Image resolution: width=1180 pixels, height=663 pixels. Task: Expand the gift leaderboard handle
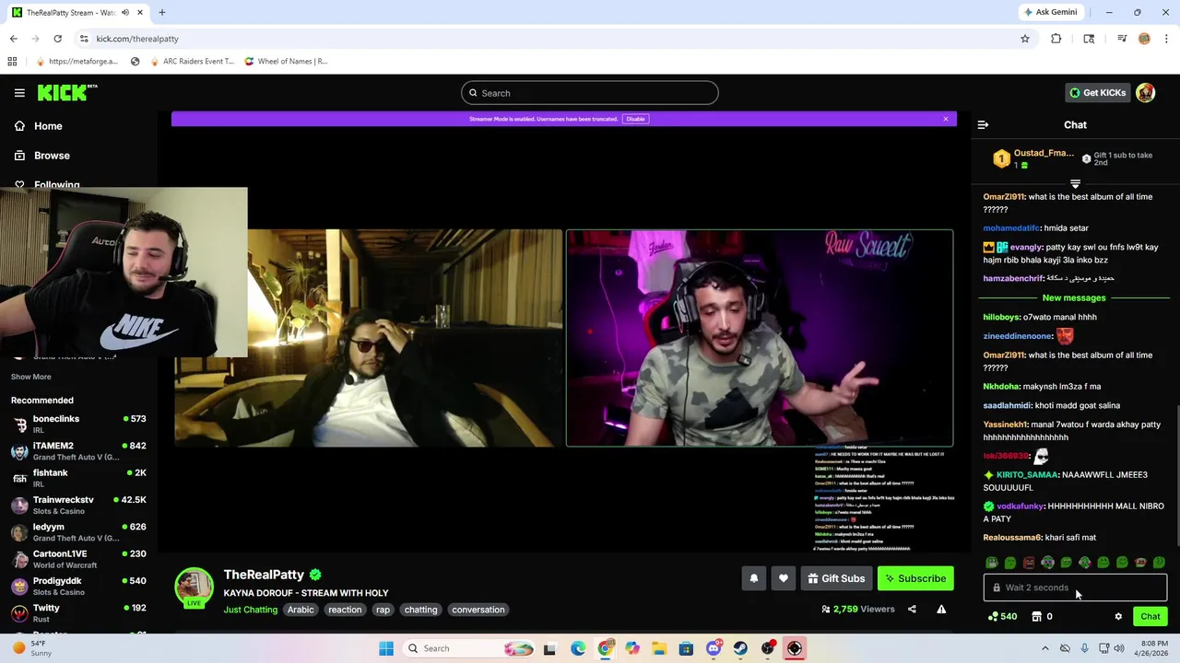[1075, 184]
